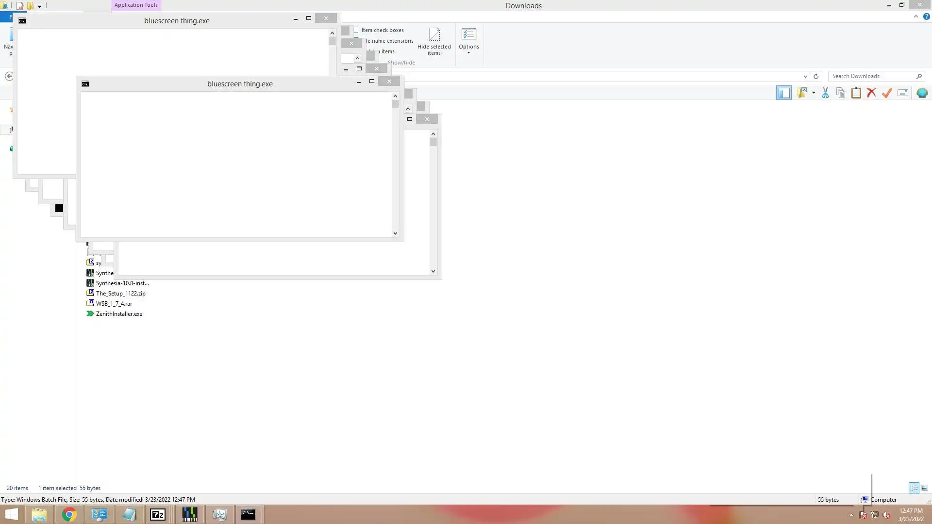932x524 pixels.
Task: Expand the Options dropdown in the ribbon
Action: 468,52
